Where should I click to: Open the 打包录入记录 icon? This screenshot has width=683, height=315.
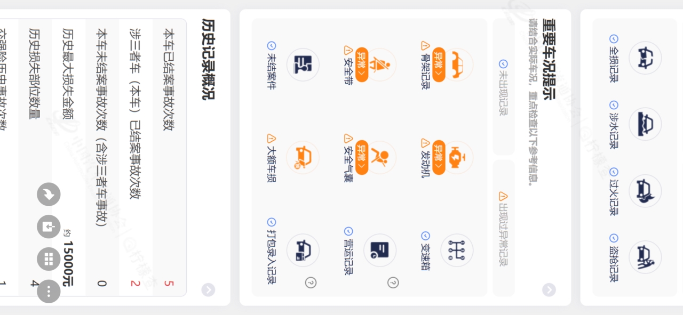click(x=303, y=250)
